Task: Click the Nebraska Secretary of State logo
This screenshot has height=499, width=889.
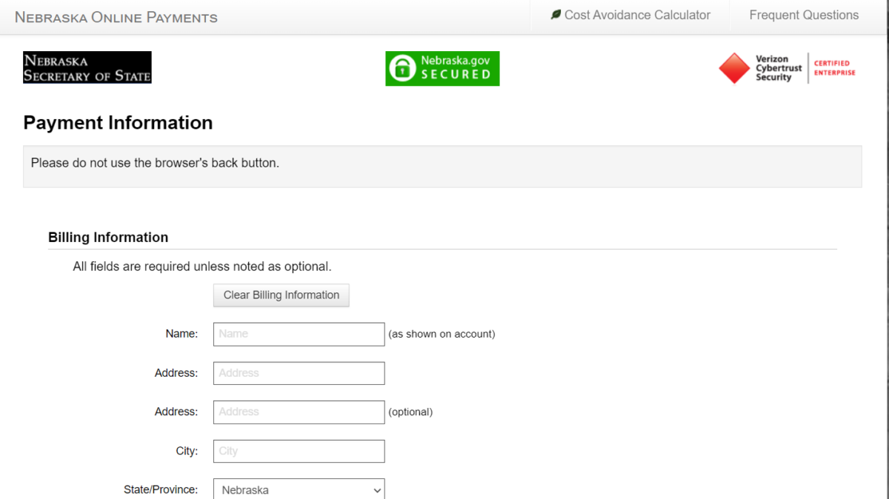Action: 87,67
